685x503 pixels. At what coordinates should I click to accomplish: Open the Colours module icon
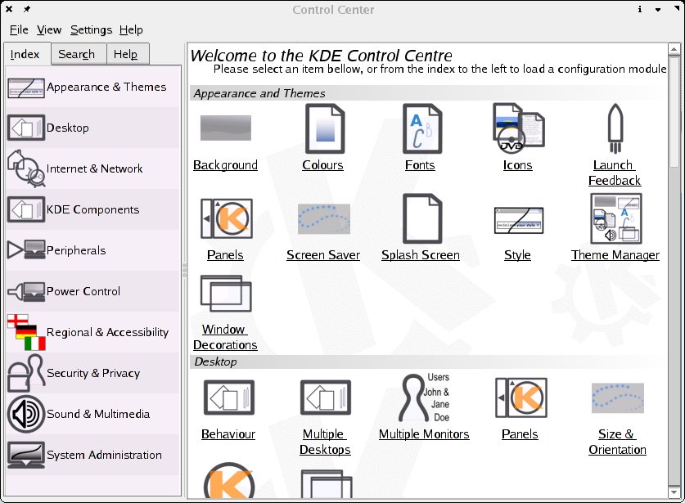pos(325,128)
